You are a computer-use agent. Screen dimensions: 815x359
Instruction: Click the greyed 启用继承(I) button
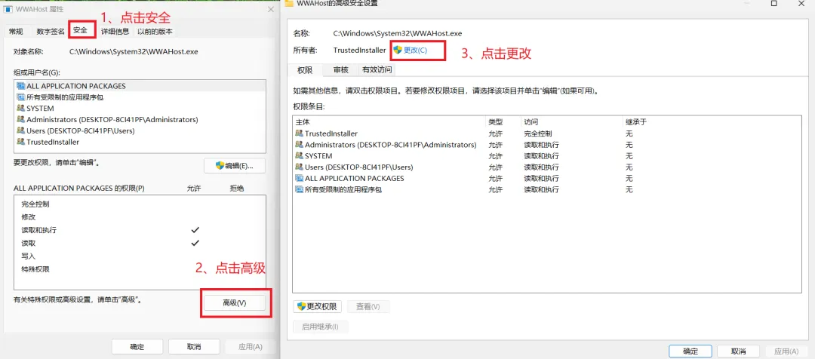tap(320, 327)
